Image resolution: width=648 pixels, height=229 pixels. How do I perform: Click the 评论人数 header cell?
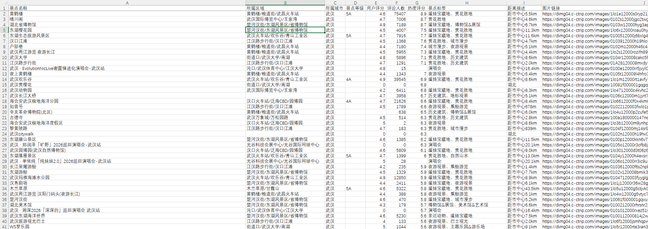[396, 8]
